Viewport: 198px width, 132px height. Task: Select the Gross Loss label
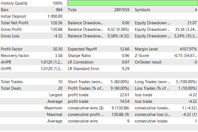tap(10, 36)
